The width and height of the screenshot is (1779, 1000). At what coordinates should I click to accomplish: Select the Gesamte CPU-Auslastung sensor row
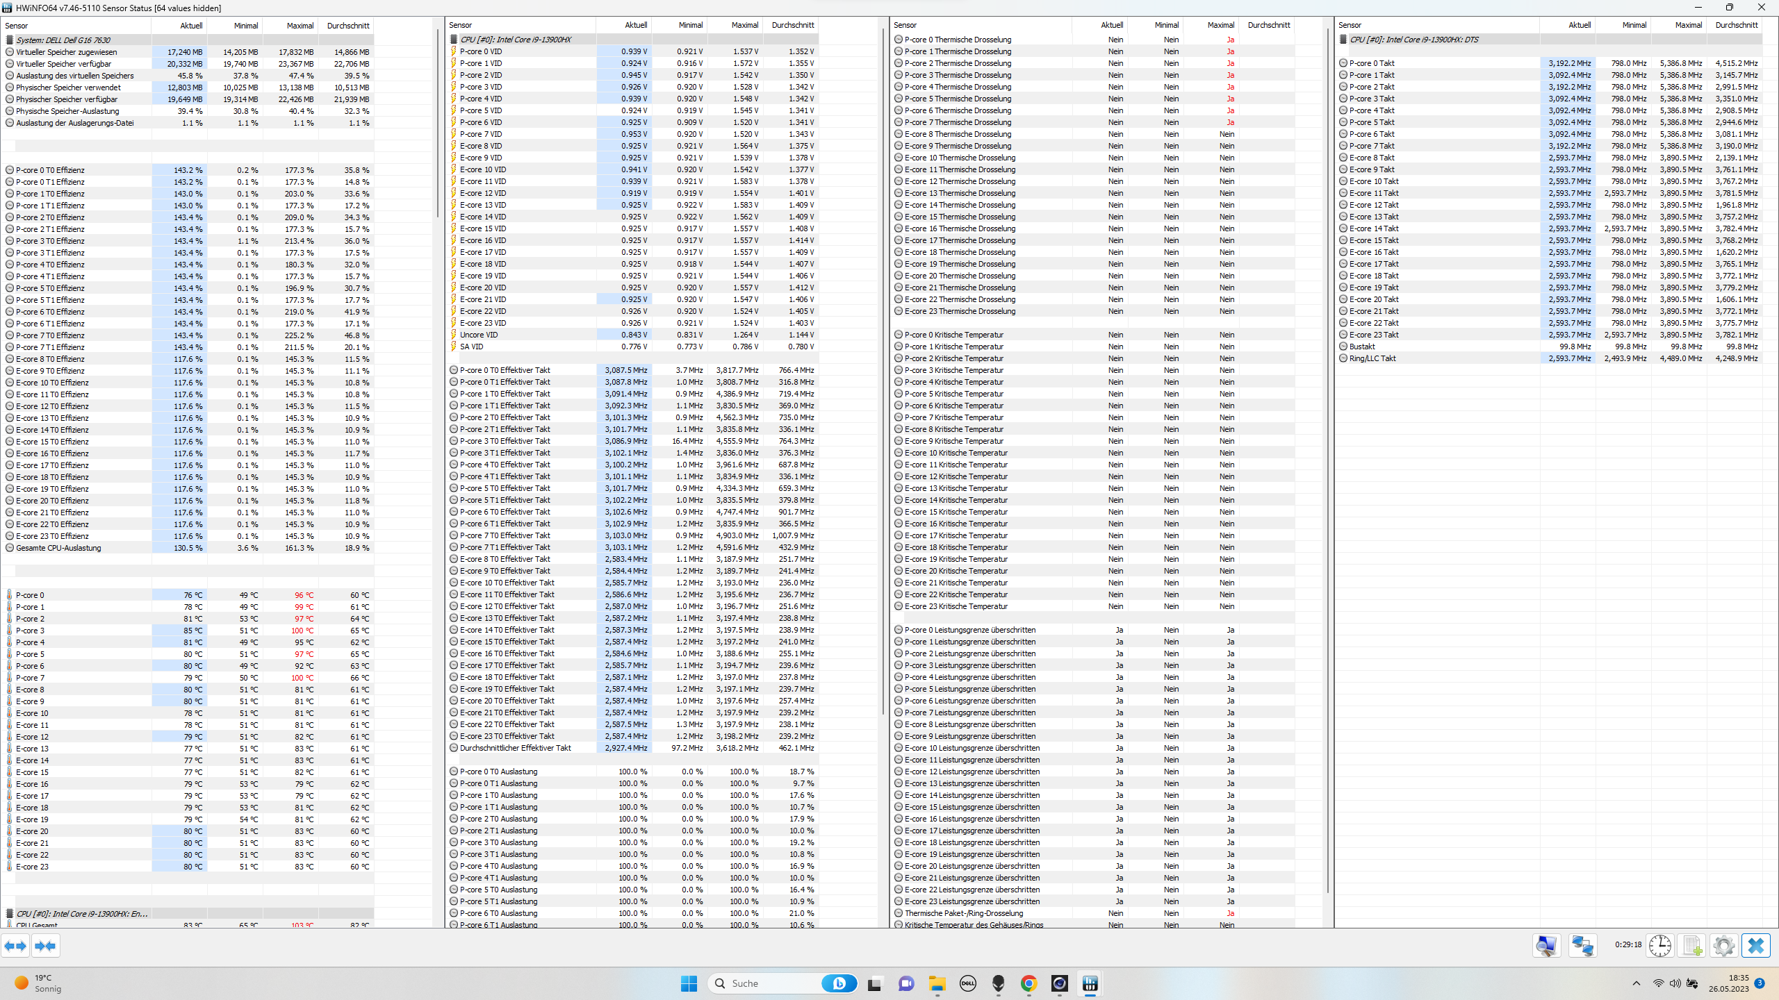point(58,548)
